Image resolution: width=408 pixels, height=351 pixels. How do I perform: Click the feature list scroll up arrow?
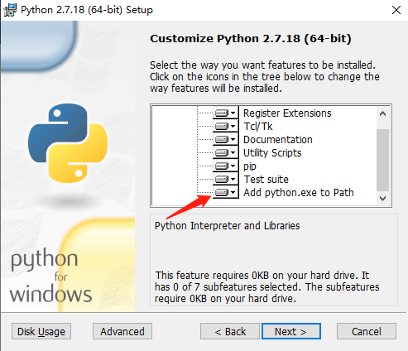coord(382,113)
